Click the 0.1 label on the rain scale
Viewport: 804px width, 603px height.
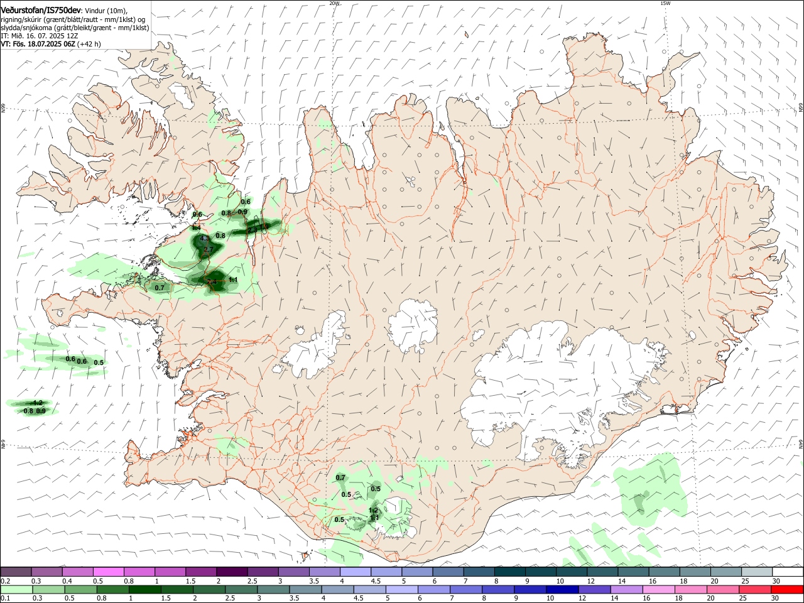tap(5, 599)
